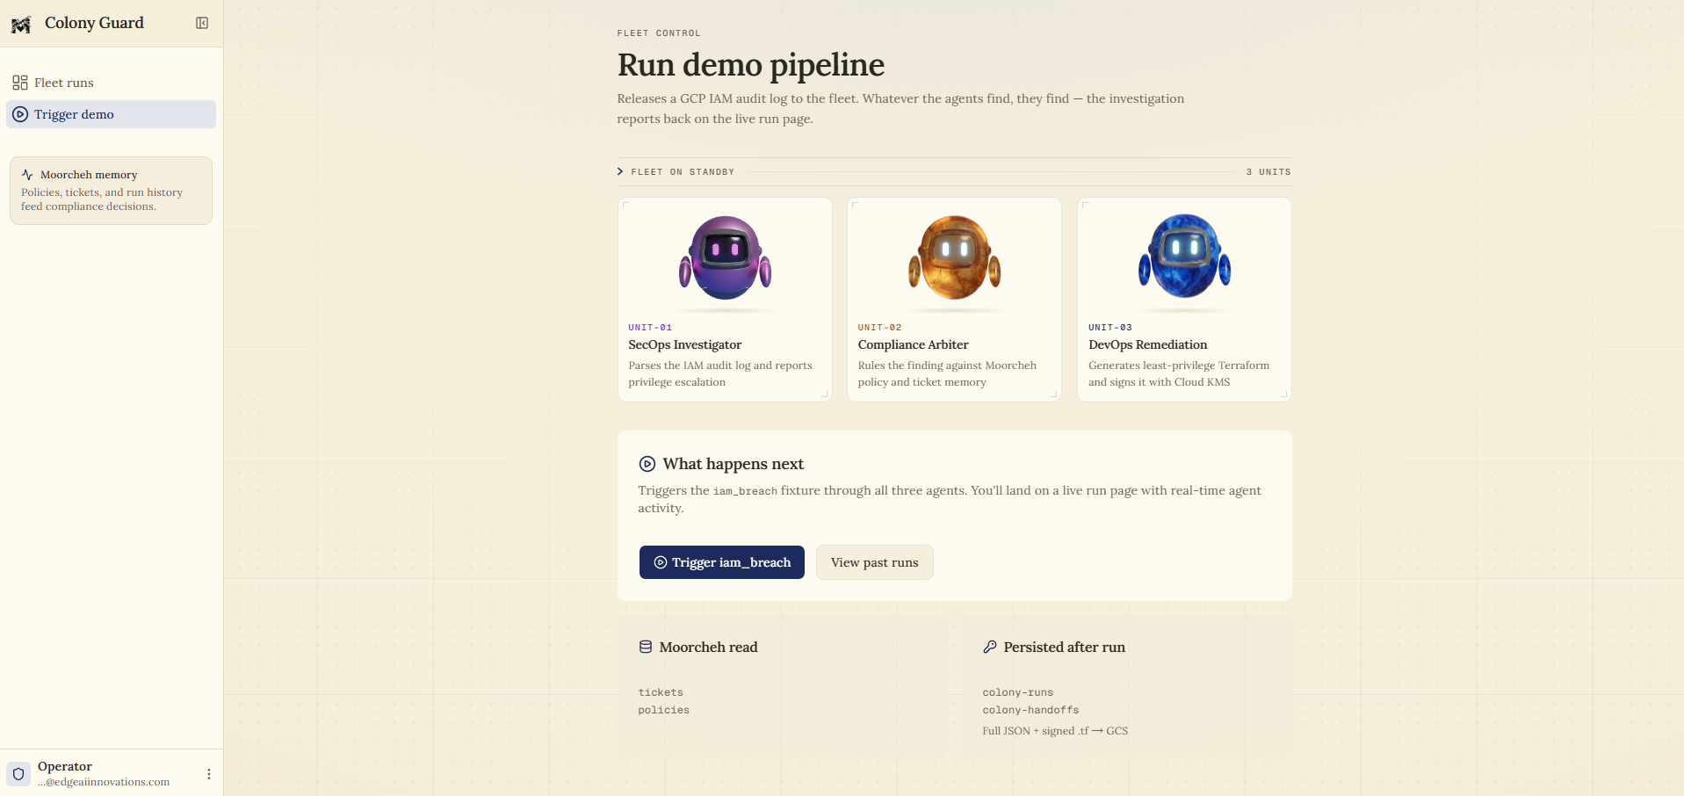Screen dimensions: 1684x796
Task: Select the purple SecOps Investigator robot
Action: point(725,258)
